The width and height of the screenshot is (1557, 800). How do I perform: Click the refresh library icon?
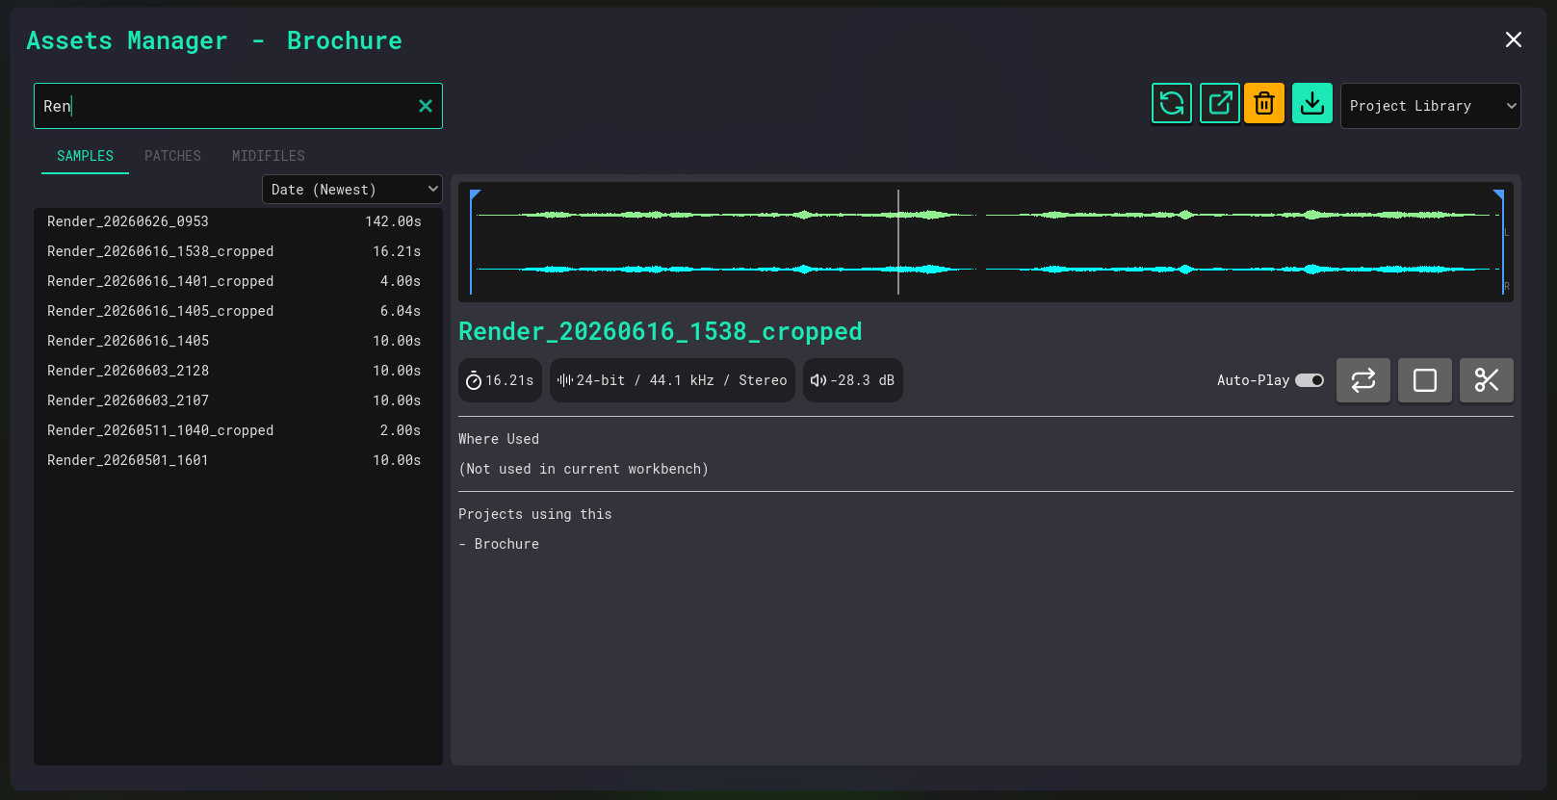(x=1171, y=103)
